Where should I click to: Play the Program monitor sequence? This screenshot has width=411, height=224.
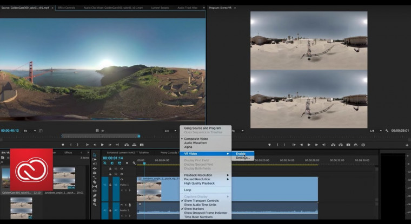(x=309, y=145)
